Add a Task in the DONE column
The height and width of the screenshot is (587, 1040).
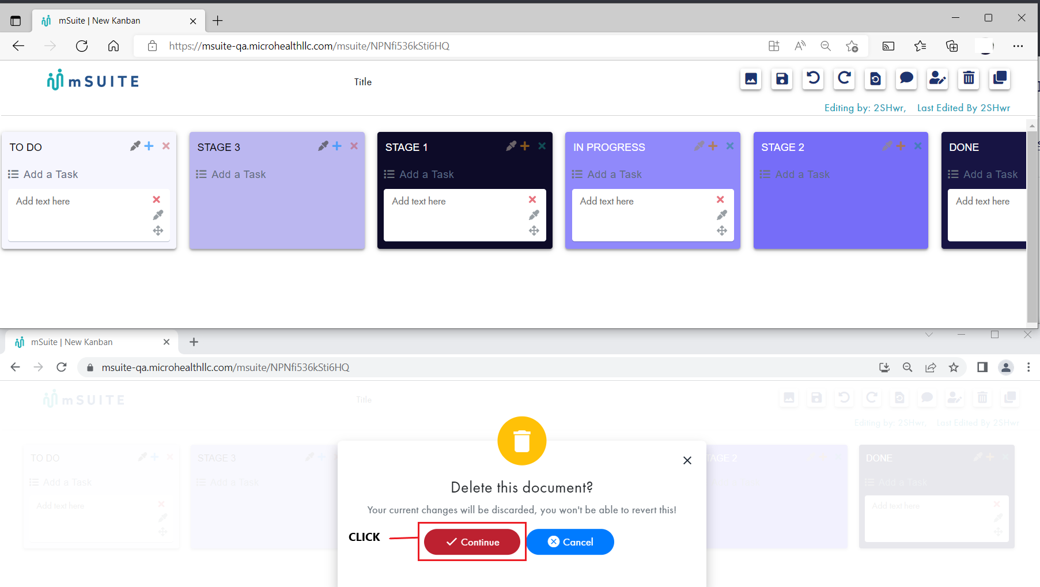tap(990, 174)
